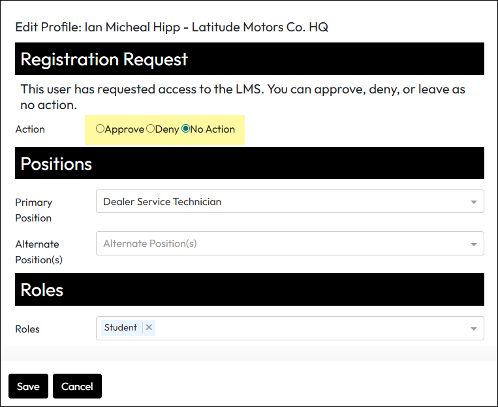Screen dimensions: 498x407
Task: Focus the Alternate Position(s) placeholder text
Action: 150,244
